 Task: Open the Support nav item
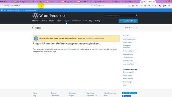[66, 21]
